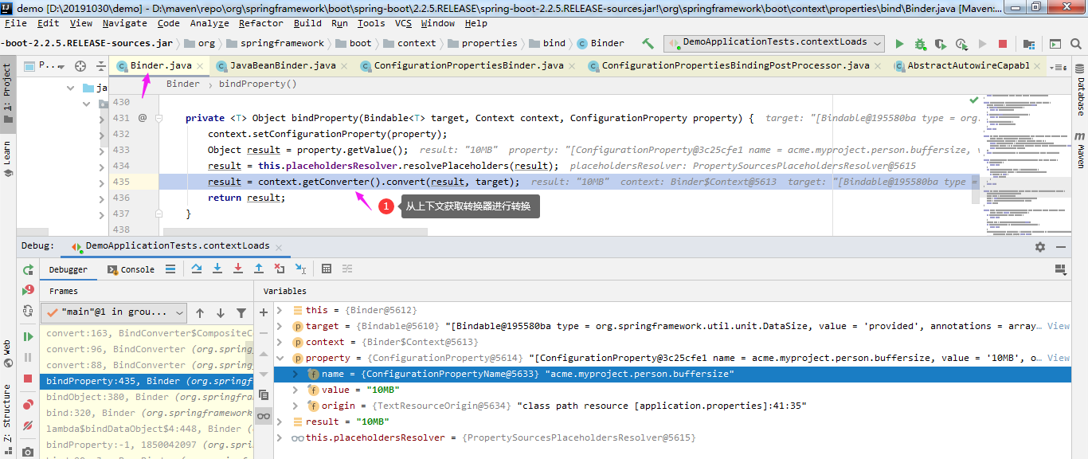Expand the 'target' variable node
Image resolution: width=1088 pixels, height=459 pixels.
[280, 326]
